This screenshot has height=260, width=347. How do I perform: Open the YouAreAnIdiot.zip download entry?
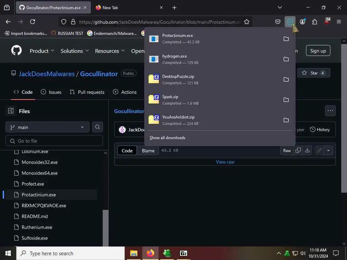coord(212,120)
